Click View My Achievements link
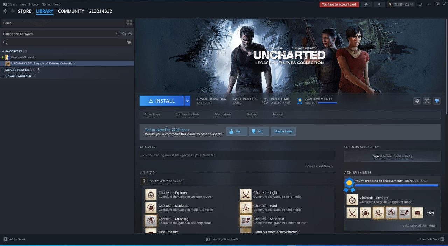This screenshot has width=448, height=246. 419,226
